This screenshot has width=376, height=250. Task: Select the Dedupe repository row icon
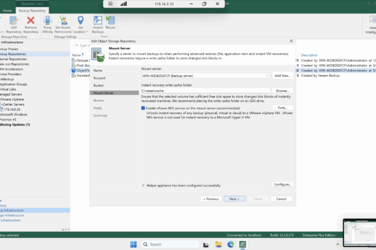[x=74, y=60]
